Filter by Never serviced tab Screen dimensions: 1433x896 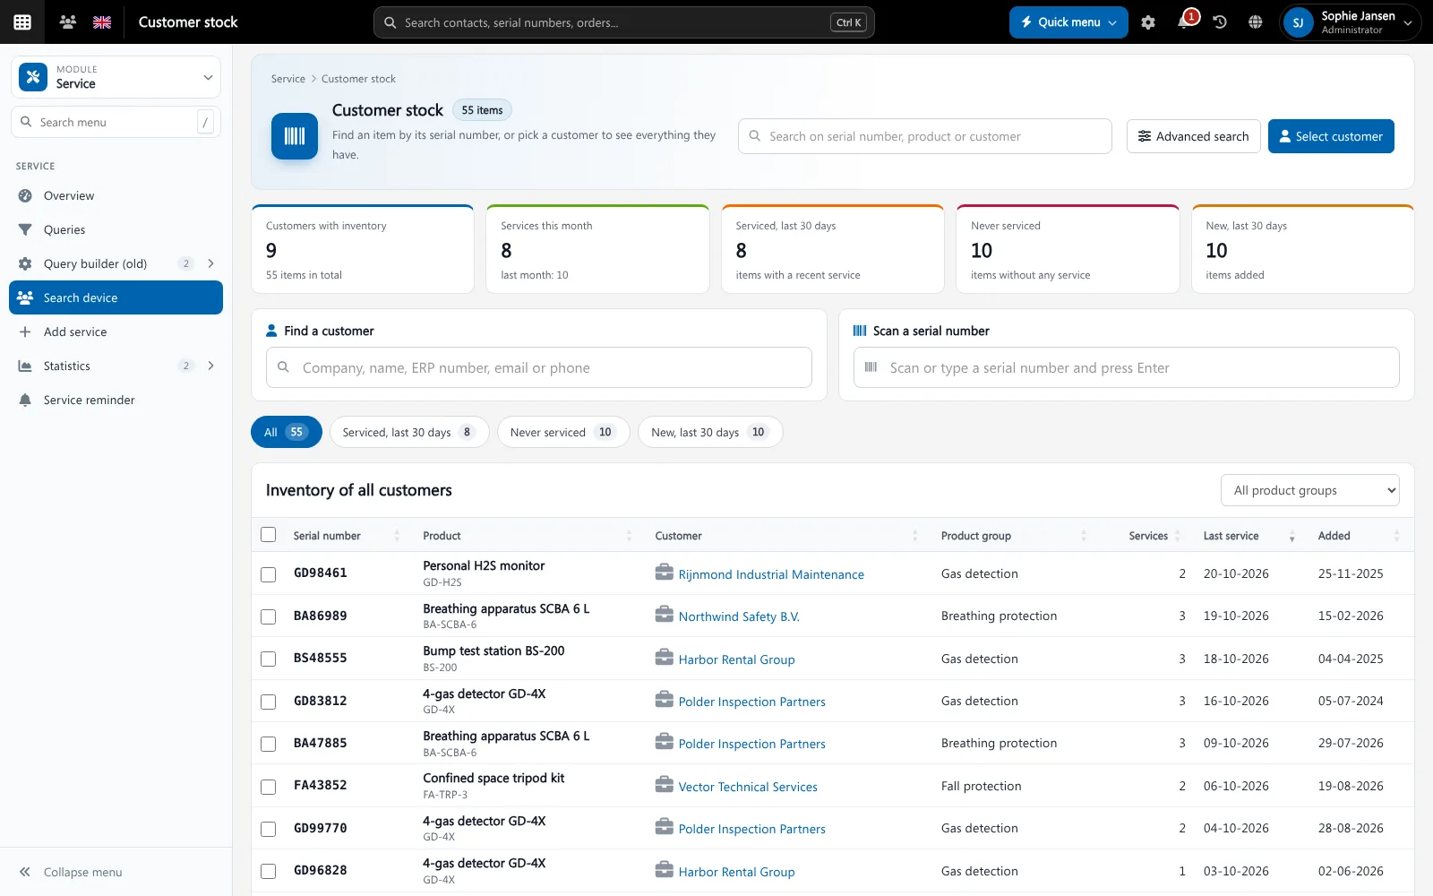point(563,432)
